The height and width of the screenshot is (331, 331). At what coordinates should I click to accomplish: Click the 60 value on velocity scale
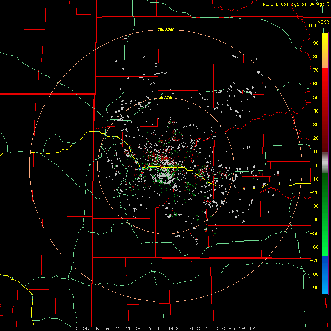tap(316, 84)
